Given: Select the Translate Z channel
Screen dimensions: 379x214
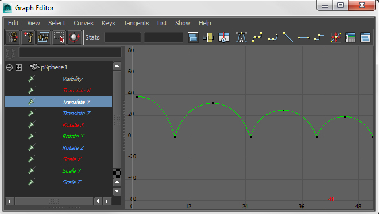Looking at the screenshot, I should tap(76, 113).
